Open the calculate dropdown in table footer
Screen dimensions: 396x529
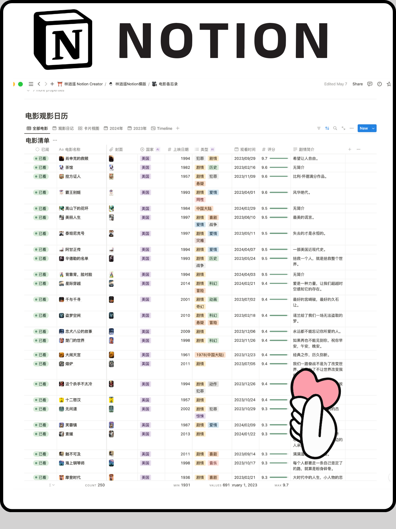click(x=52, y=485)
